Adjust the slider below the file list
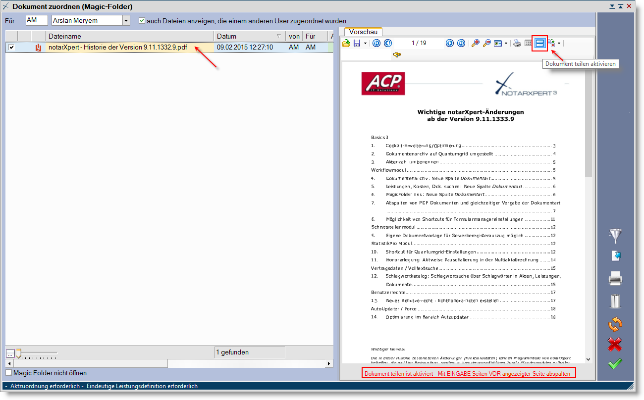This screenshot has height=400, width=644. 18,353
